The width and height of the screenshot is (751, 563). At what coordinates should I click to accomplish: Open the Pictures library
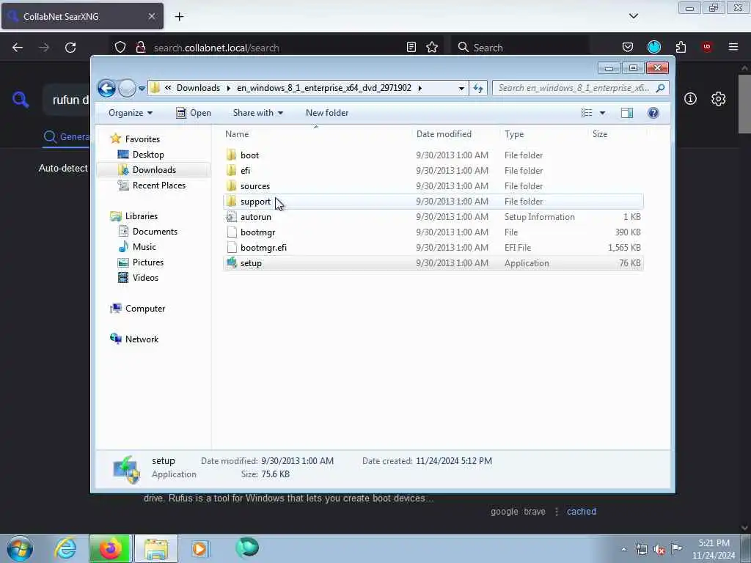pyautogui.click(x=148, y=262)
